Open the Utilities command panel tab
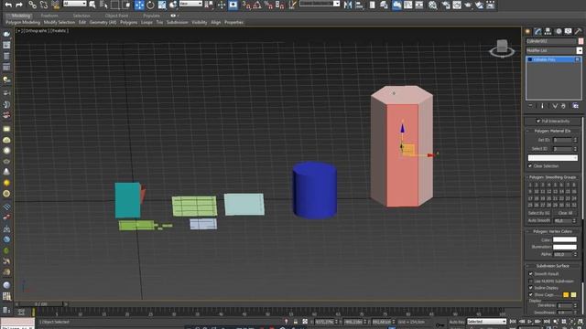 click(578, 32)
